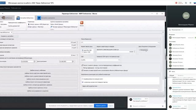The width and height of the screenshot is (196, 110).
Task: Click the folder path browse button
Action: click(x=158, y=42)
